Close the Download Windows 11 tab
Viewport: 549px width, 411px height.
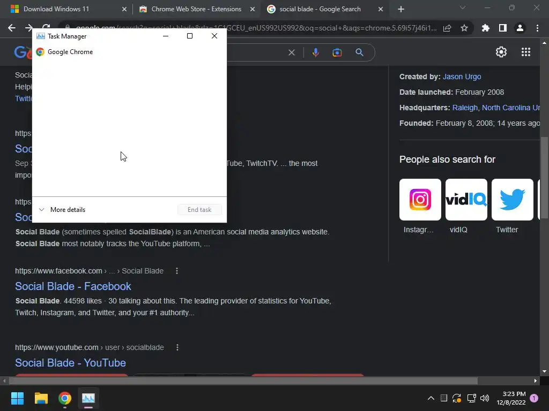click(x=124, y=10)
